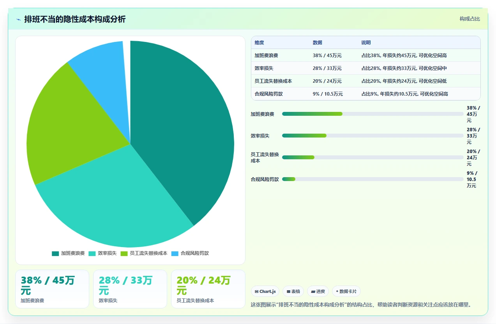Click the 维度 column header
This screenshot has height=324, width=496.
259,43
